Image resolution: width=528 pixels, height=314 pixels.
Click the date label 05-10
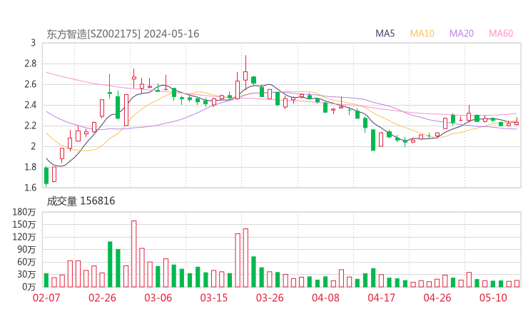(x=493, y=298)
